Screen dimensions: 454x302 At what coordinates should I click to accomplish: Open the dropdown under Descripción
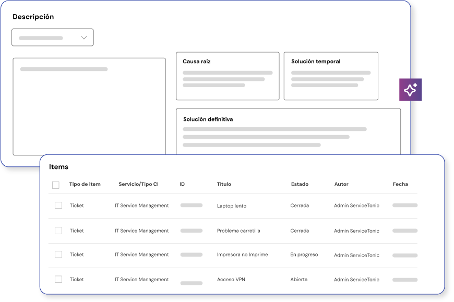53,38
